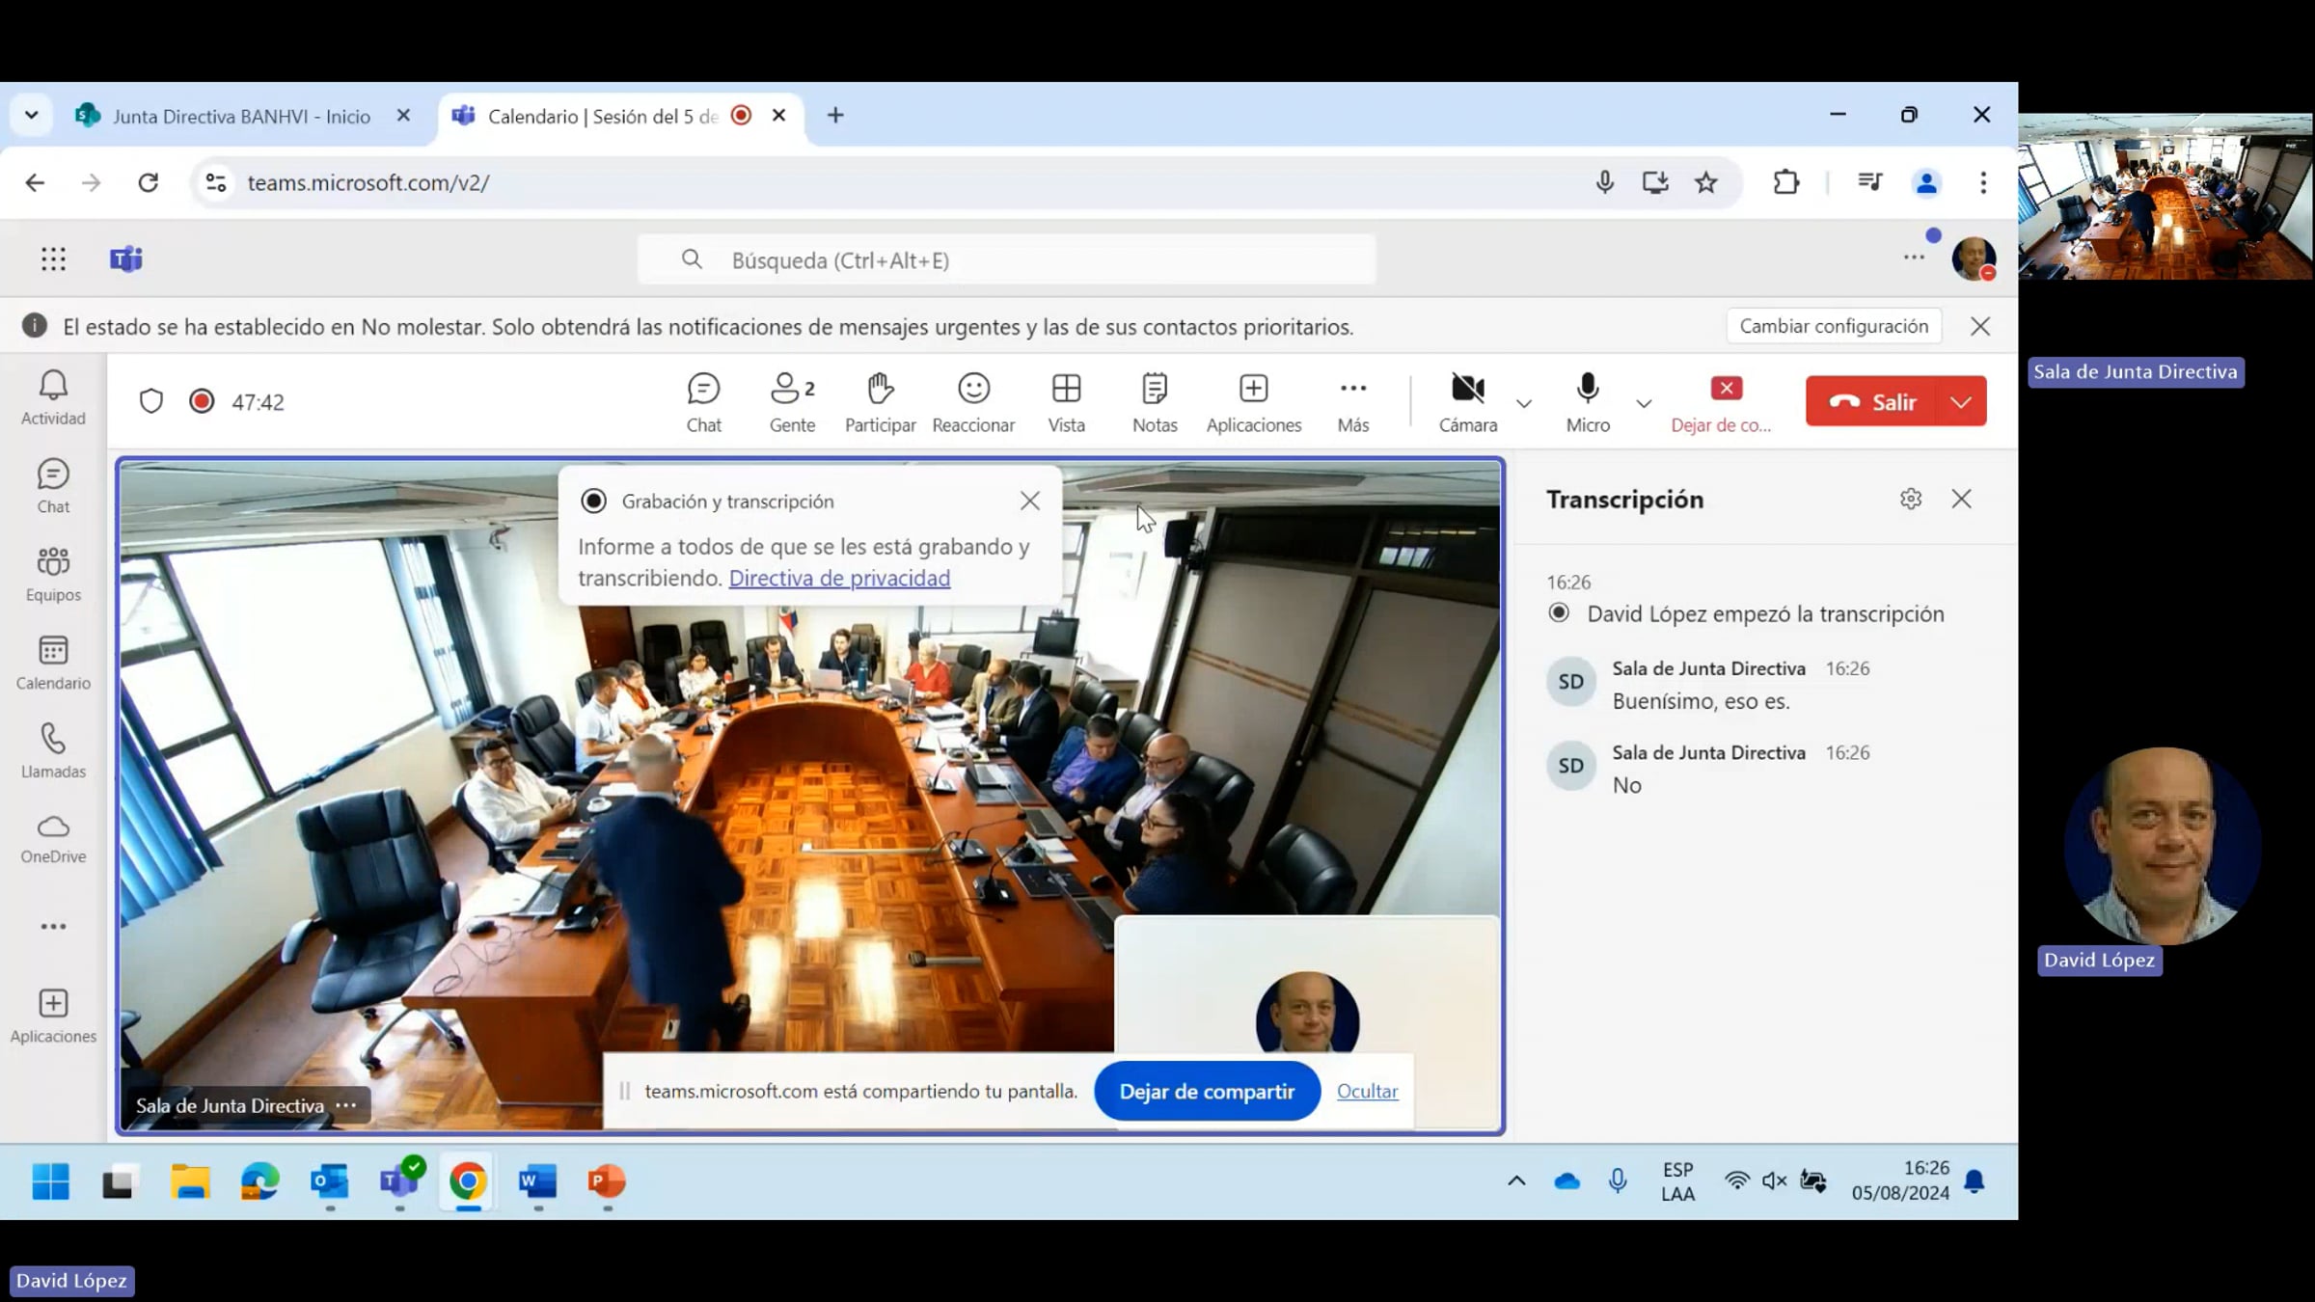Dismiss the No molestar notification banner
The image size is (2315, 1302).
pyautogui.click(x=1980, y=326)
